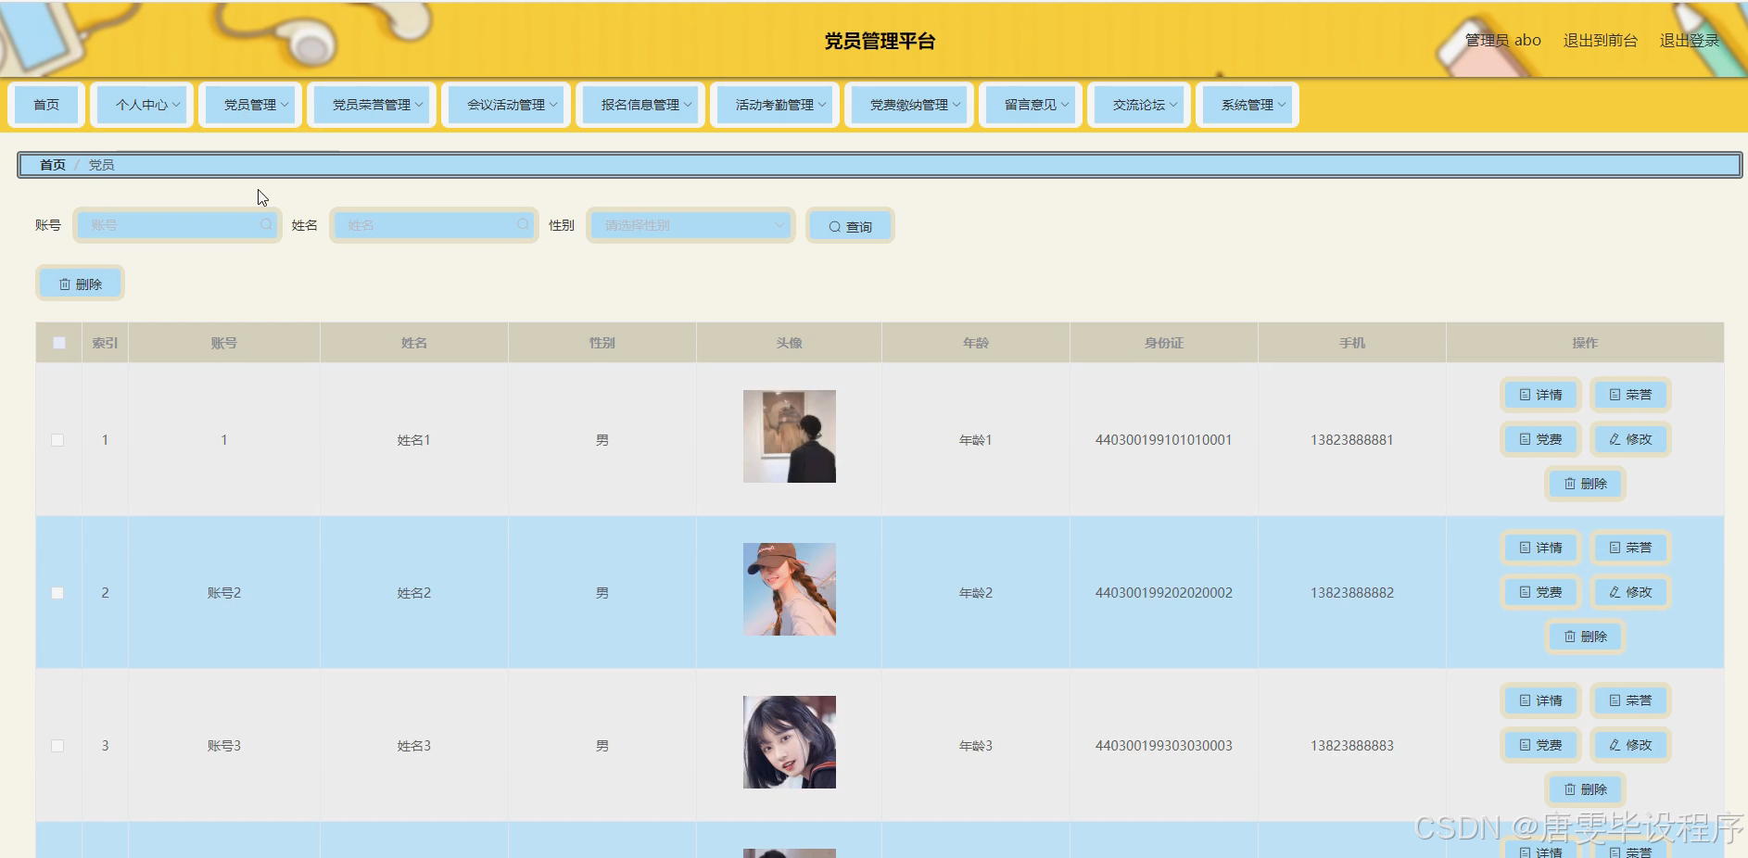Expand the 留言意见 menu
The width and height of the screenshot is (1748, 858).
pyautogui.click(x=1031, y=105)
